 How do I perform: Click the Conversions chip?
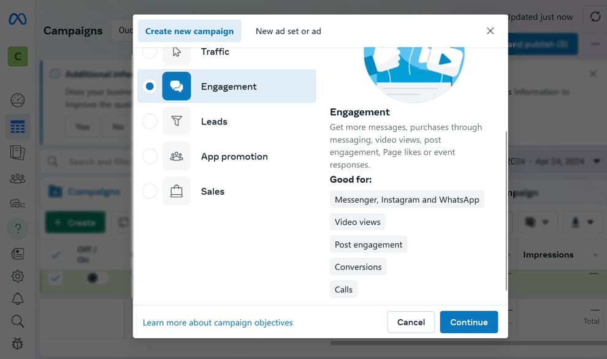(357, 267)
